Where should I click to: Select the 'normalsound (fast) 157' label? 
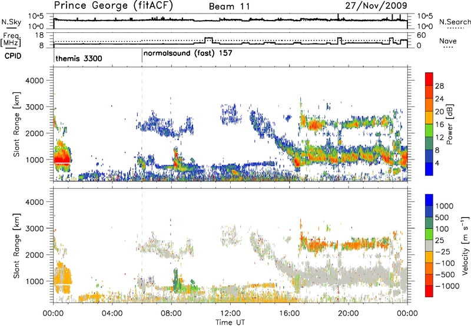188,54
